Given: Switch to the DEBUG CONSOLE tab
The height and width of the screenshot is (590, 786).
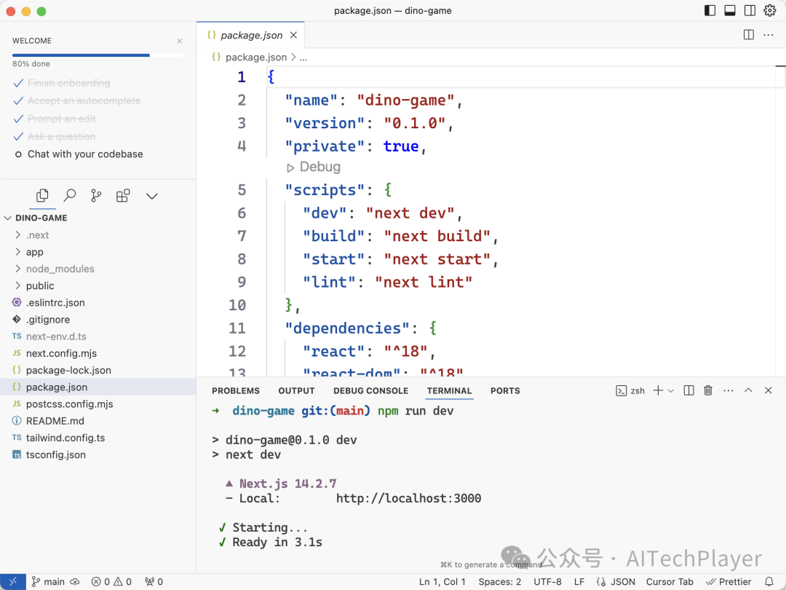Looking at the screenshot, I should [x=370, y=390].
